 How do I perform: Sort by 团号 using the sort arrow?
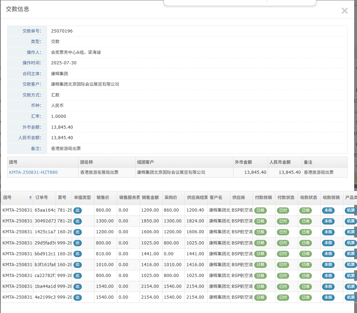tap(30, 198)
